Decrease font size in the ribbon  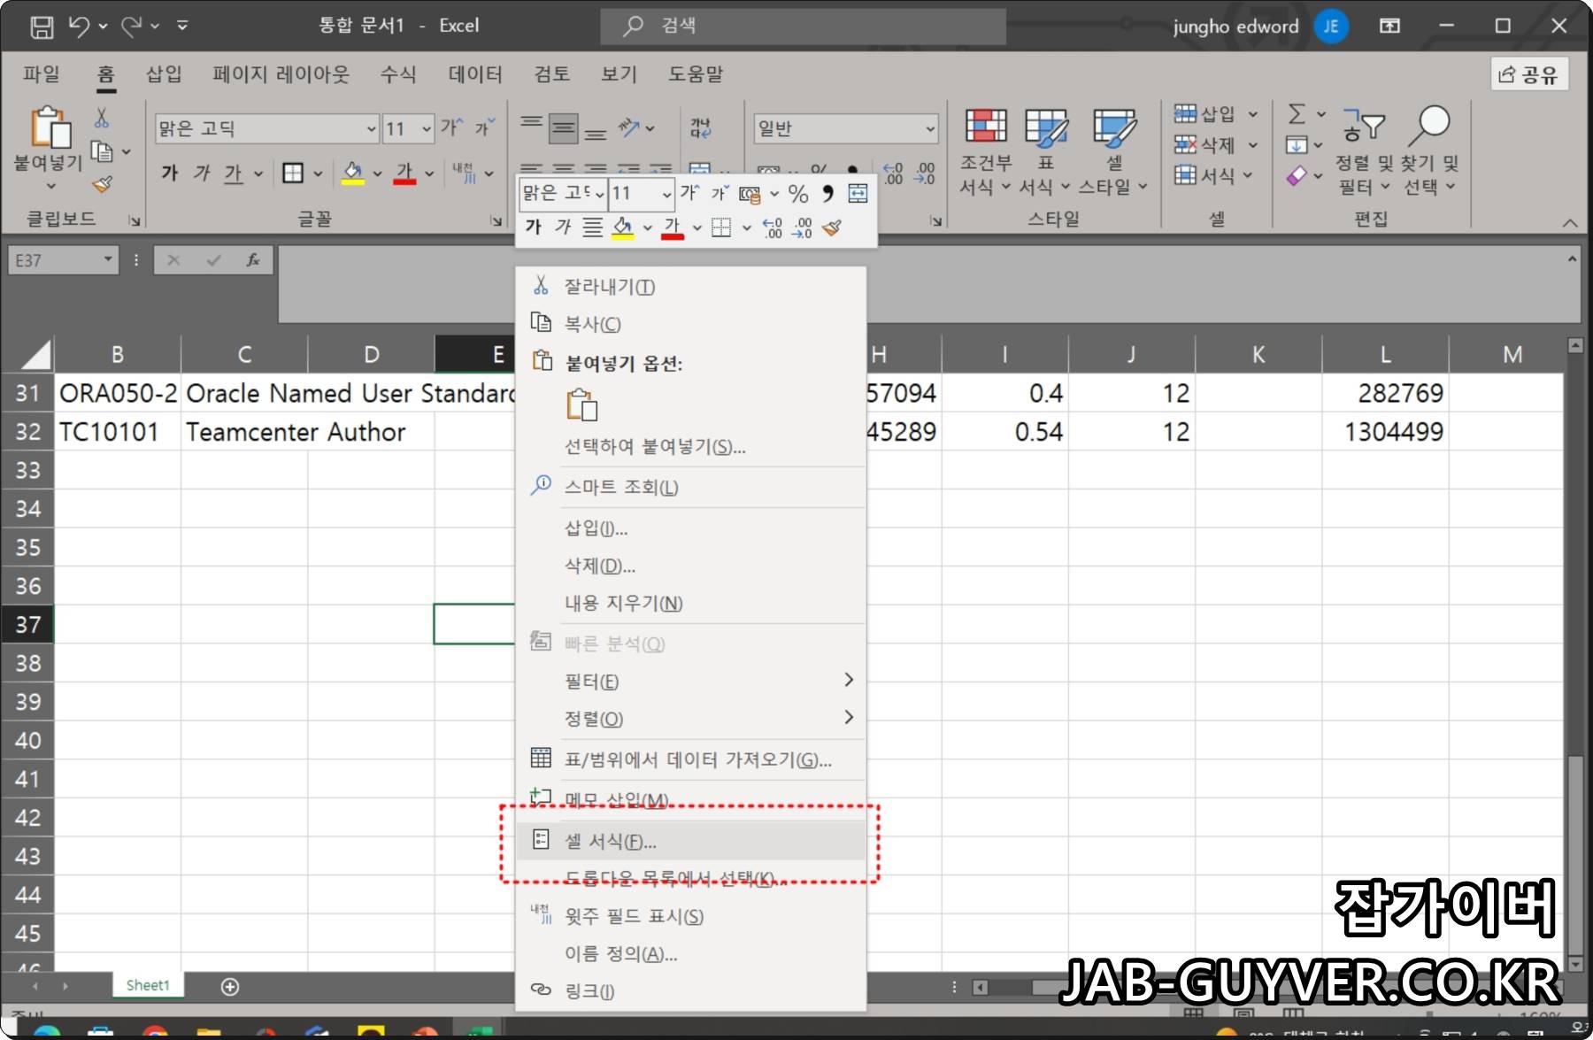(x=485, y=128)
